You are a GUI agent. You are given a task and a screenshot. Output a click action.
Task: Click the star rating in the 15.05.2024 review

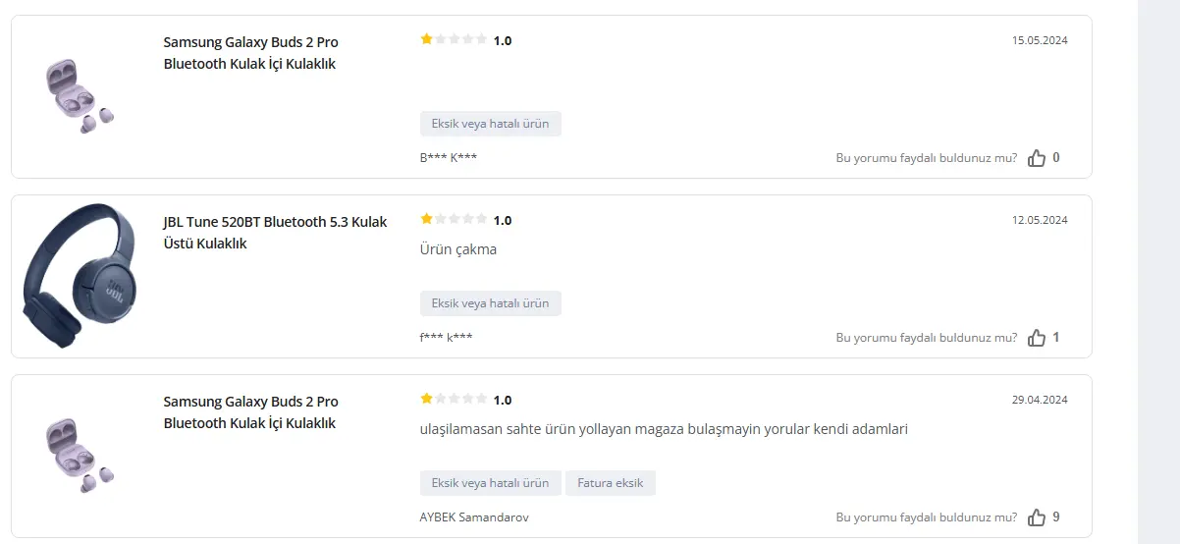tap(454, 40)
